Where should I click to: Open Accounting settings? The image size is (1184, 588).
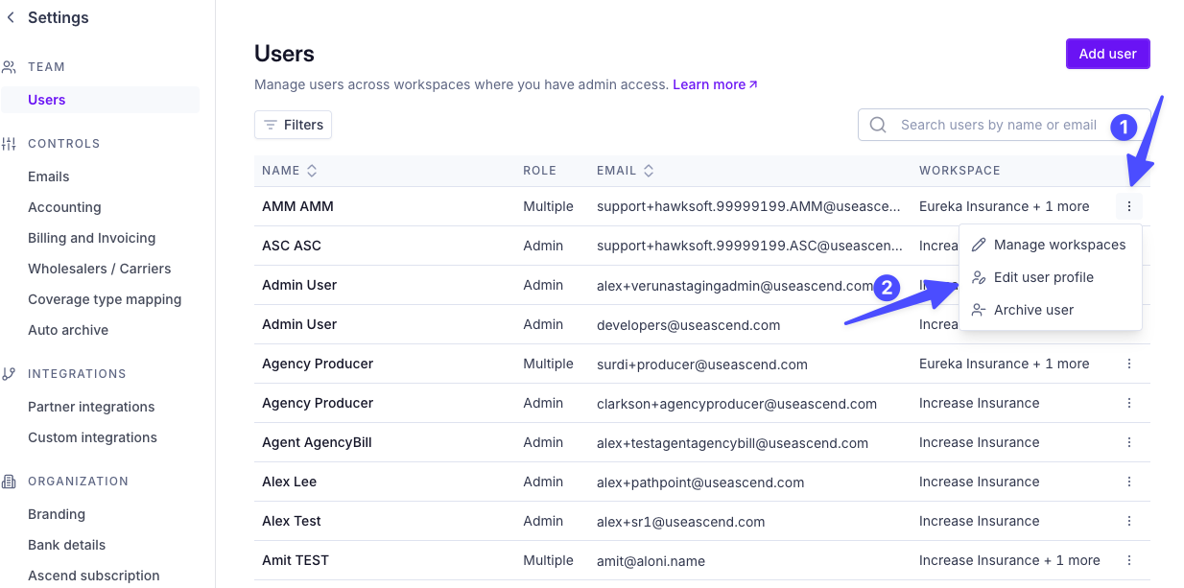[x=64, y=207]
